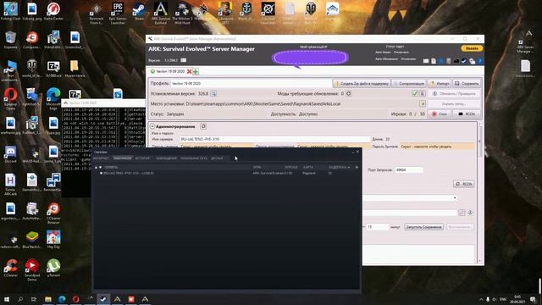The image size is (542, 305).
Task: Click Стоп server button
Action: [x=440, y=114]
